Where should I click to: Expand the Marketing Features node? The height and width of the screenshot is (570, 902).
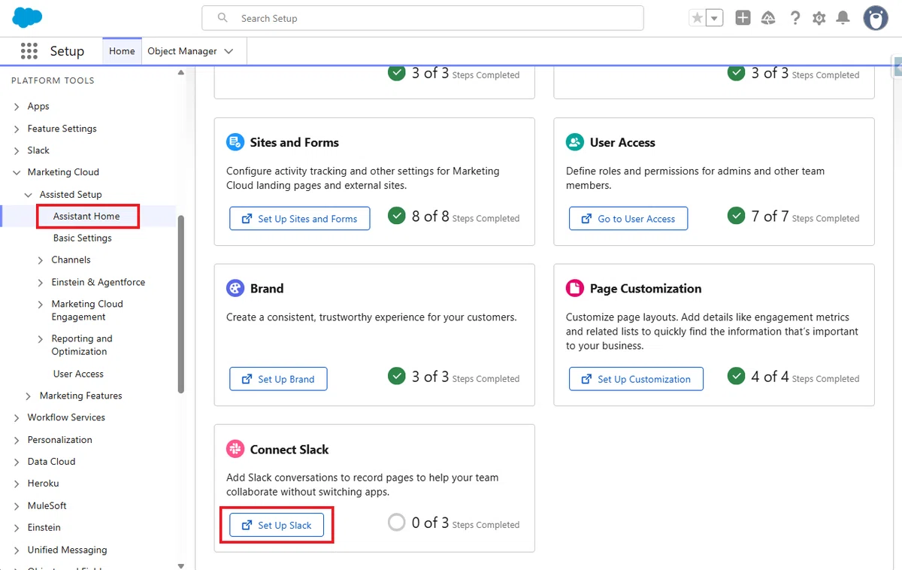click(29, 396)
